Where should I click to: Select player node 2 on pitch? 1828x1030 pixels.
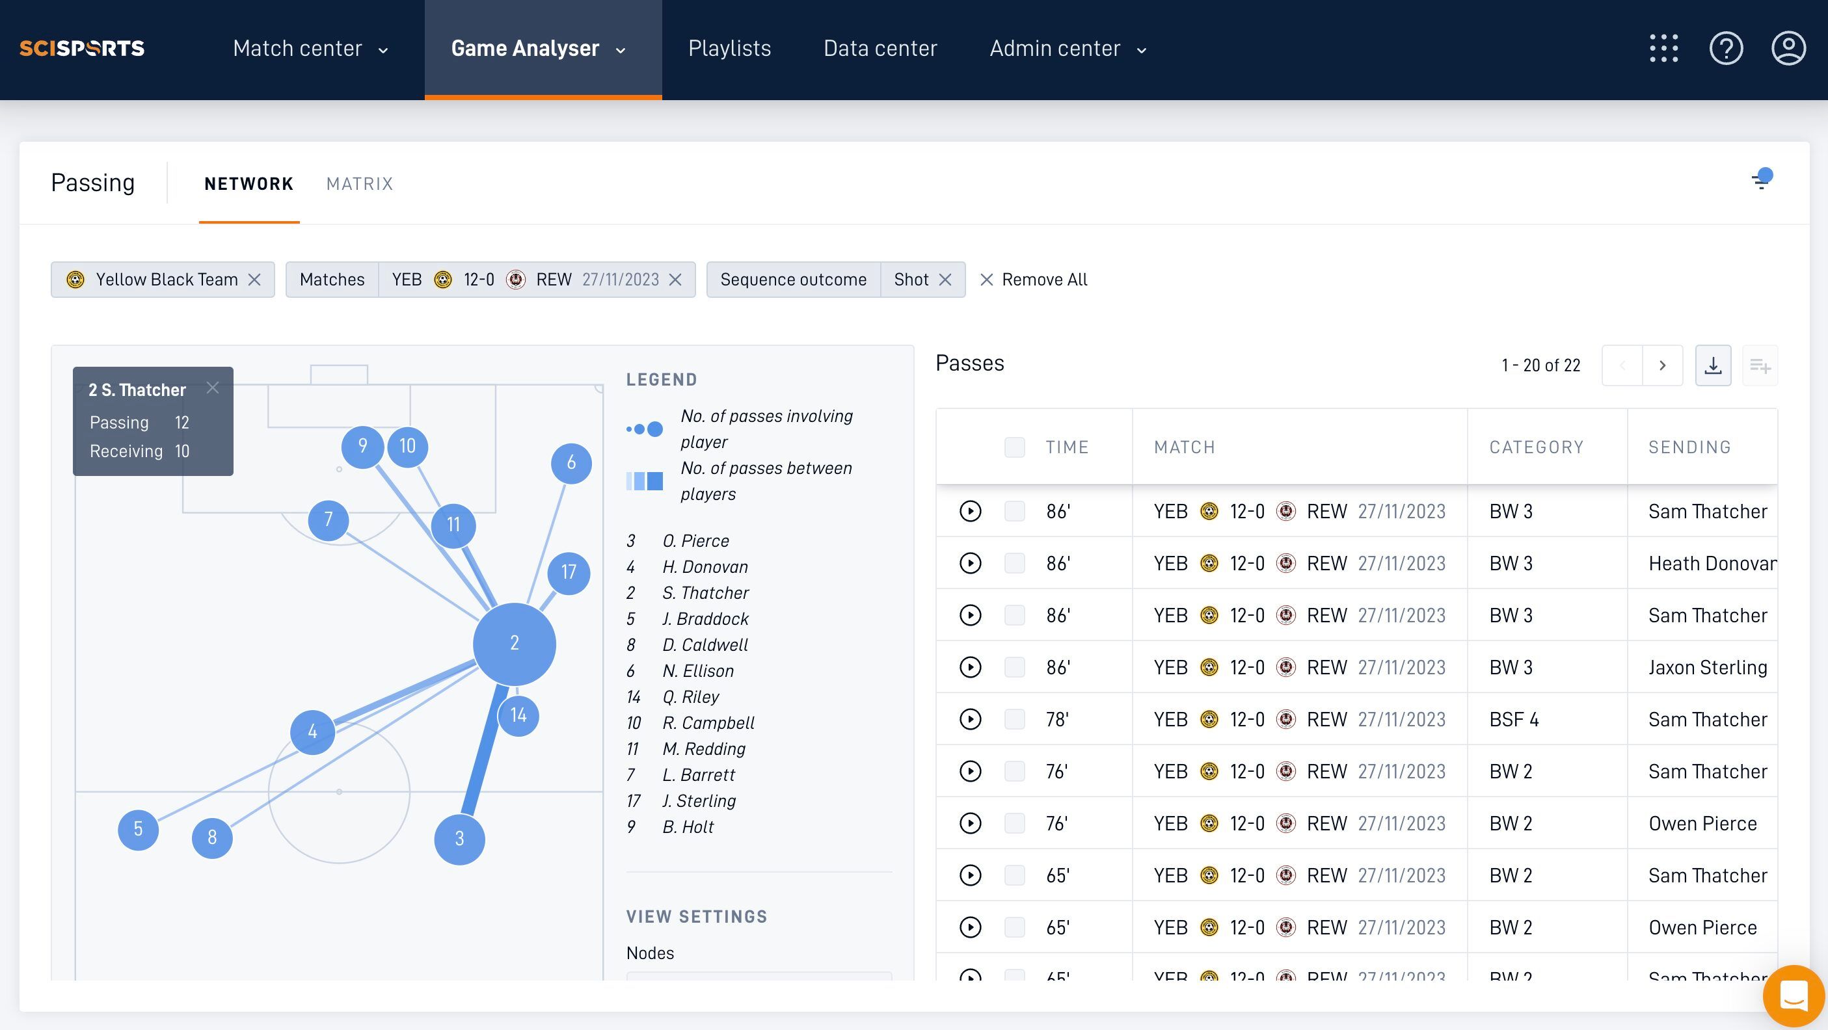point(515,643)
